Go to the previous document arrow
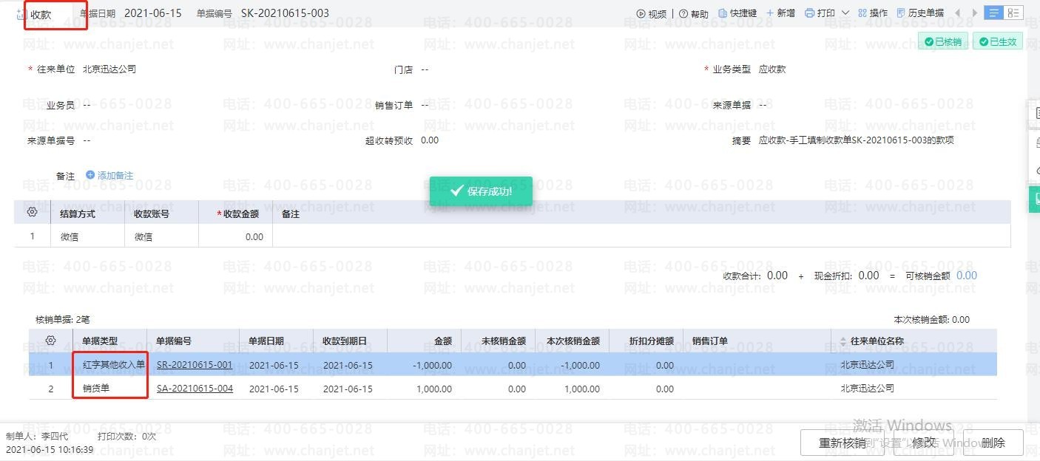 (x=958, y=13)
